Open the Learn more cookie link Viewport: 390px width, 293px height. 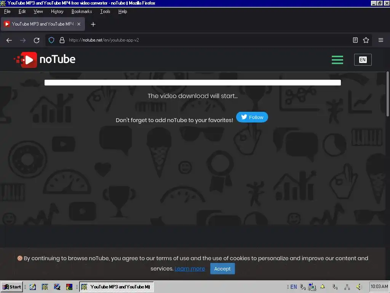[190, 269]
